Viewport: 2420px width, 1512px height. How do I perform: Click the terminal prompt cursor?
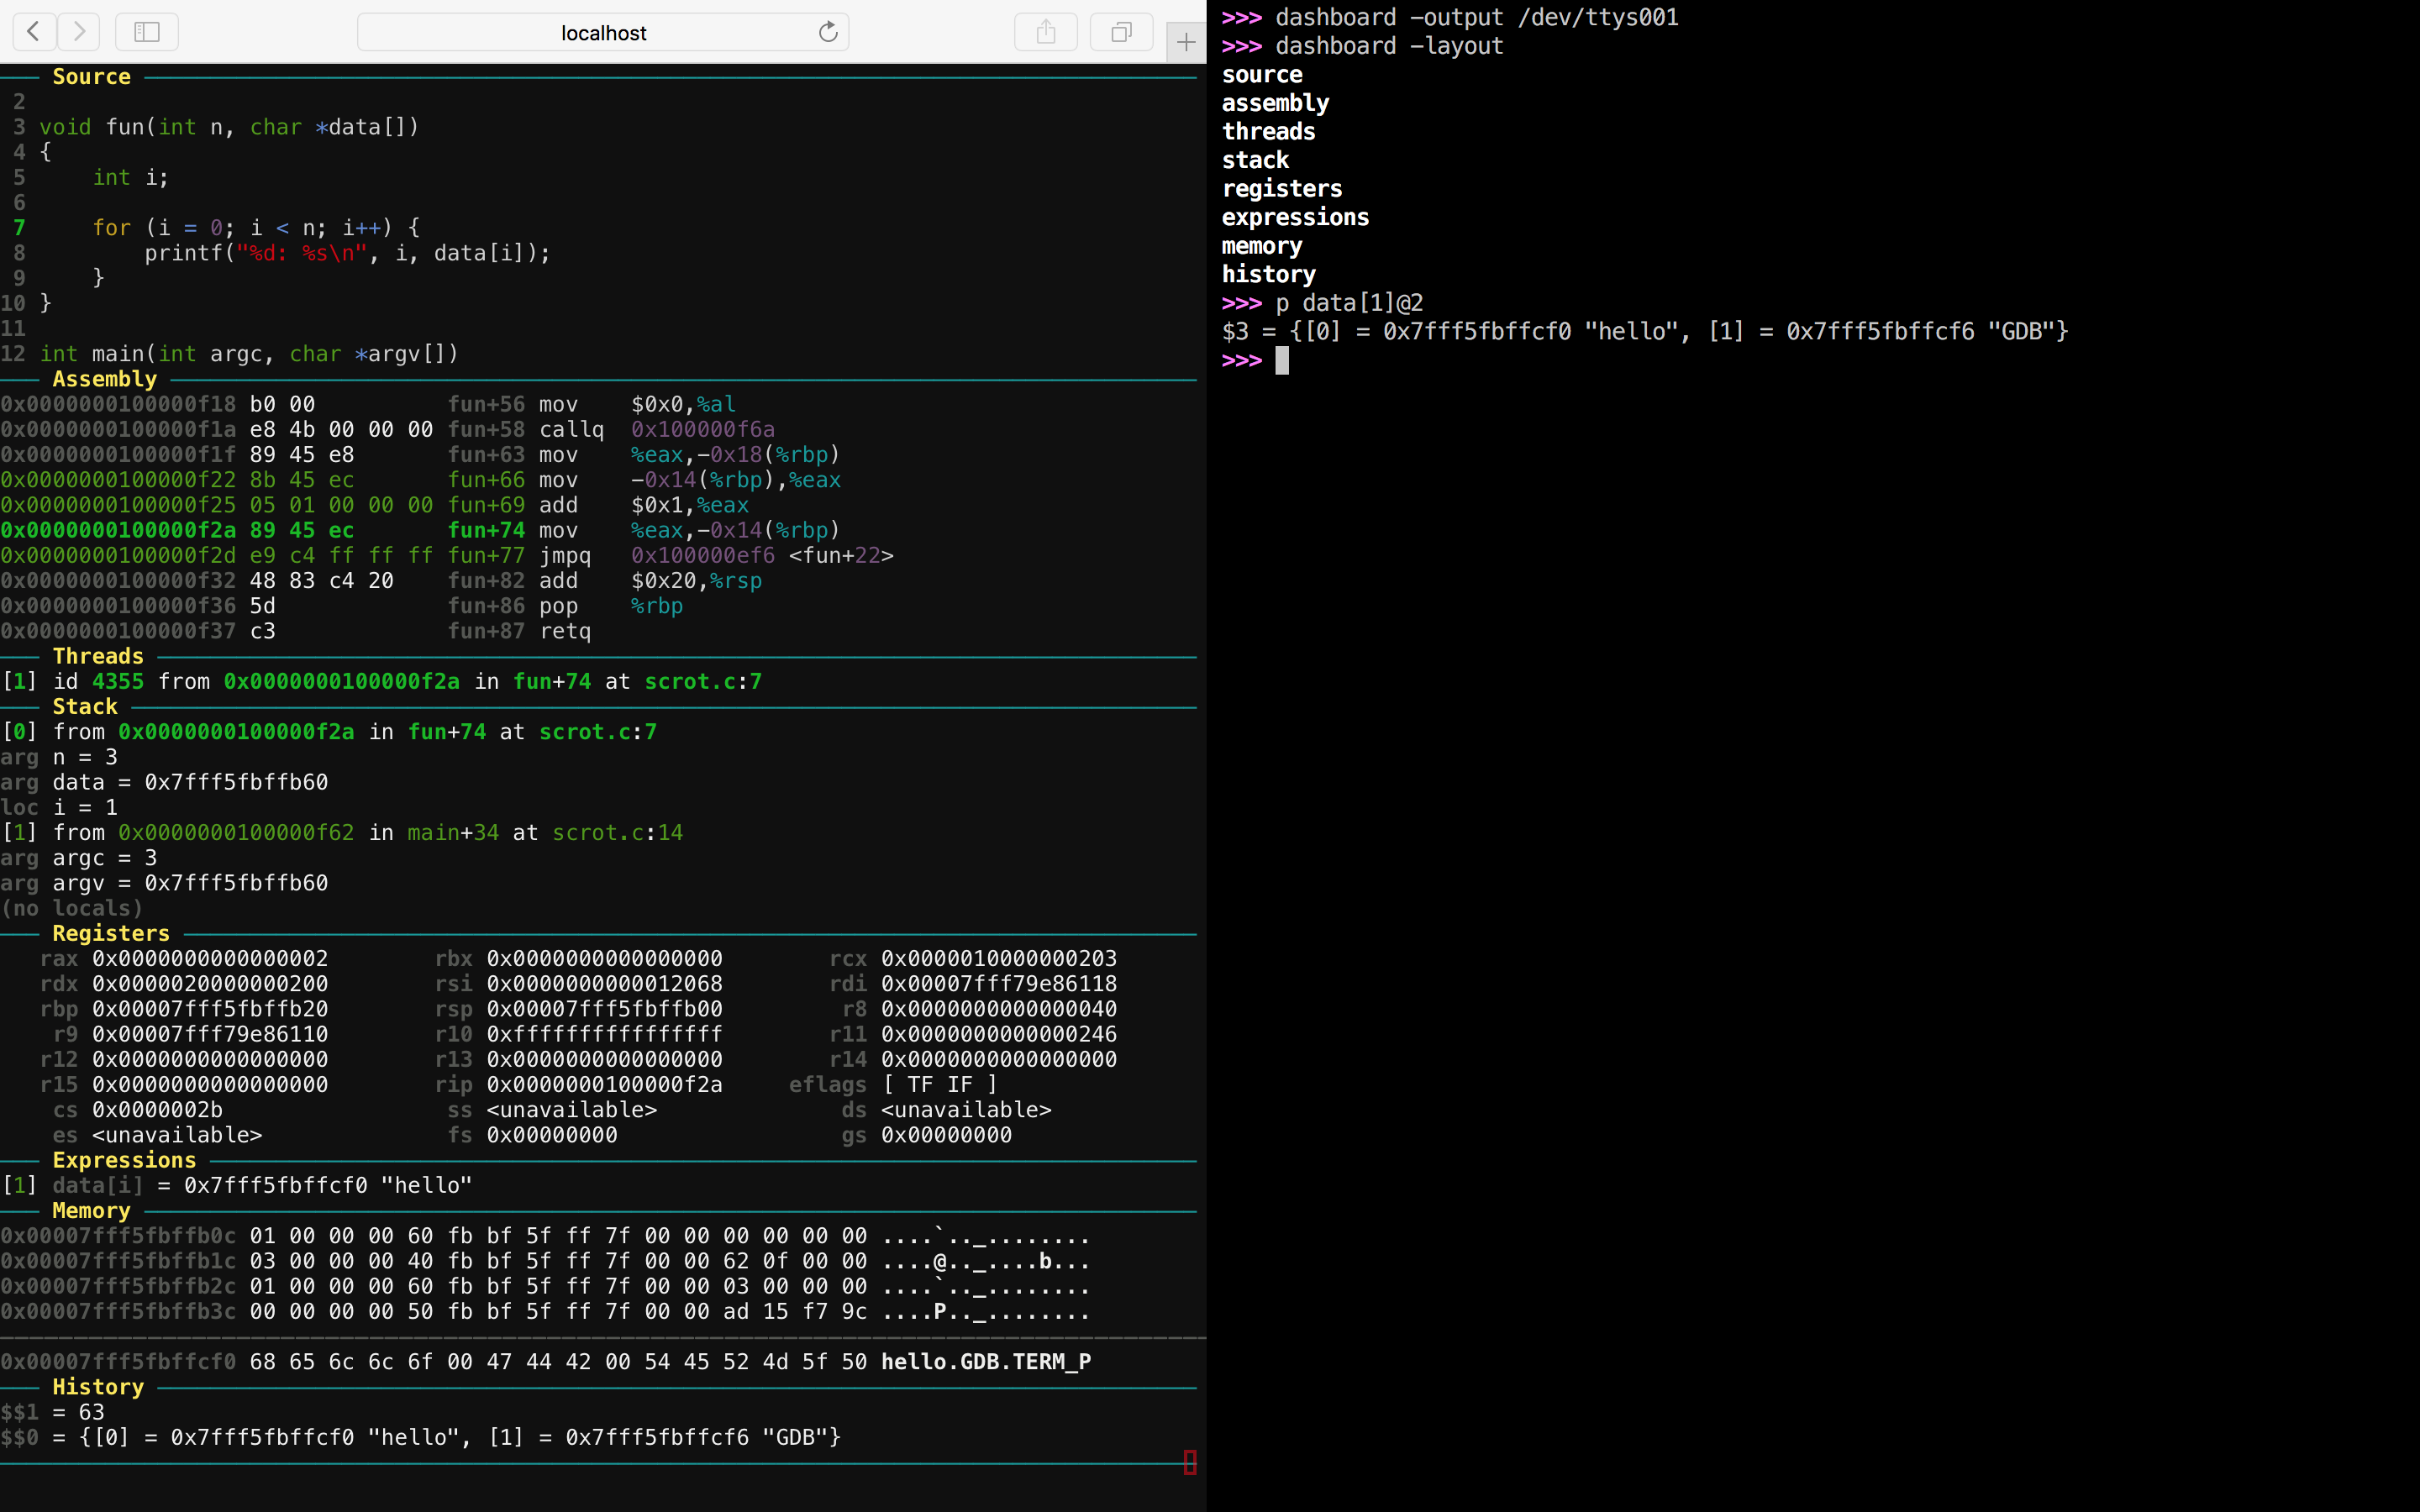point(1282,360)
